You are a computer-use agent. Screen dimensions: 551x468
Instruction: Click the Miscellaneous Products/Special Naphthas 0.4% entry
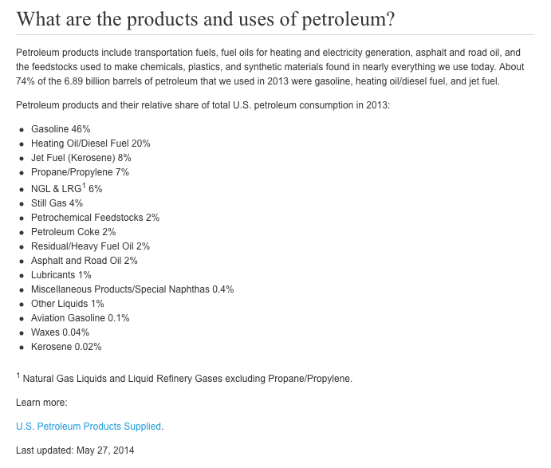tap(132, 289)
